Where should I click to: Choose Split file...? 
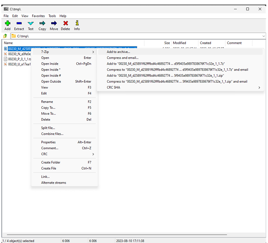[65, 128]
